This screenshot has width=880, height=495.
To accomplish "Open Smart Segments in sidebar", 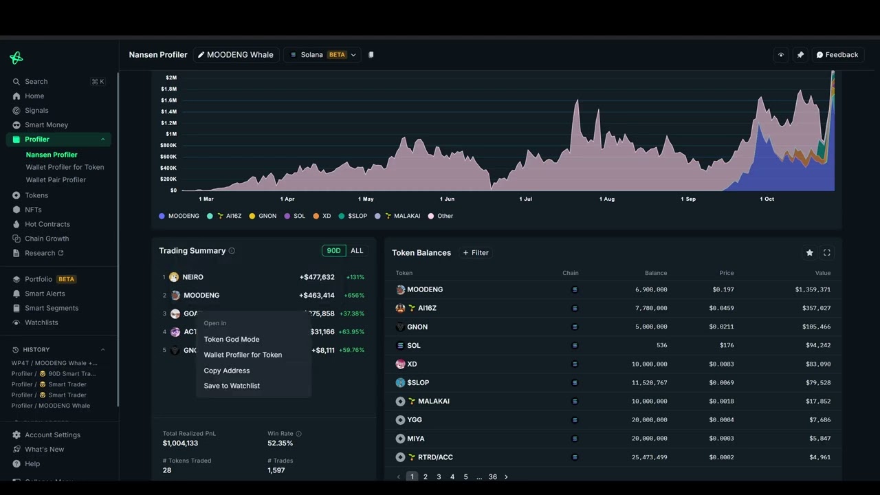I will coord(52,308).
